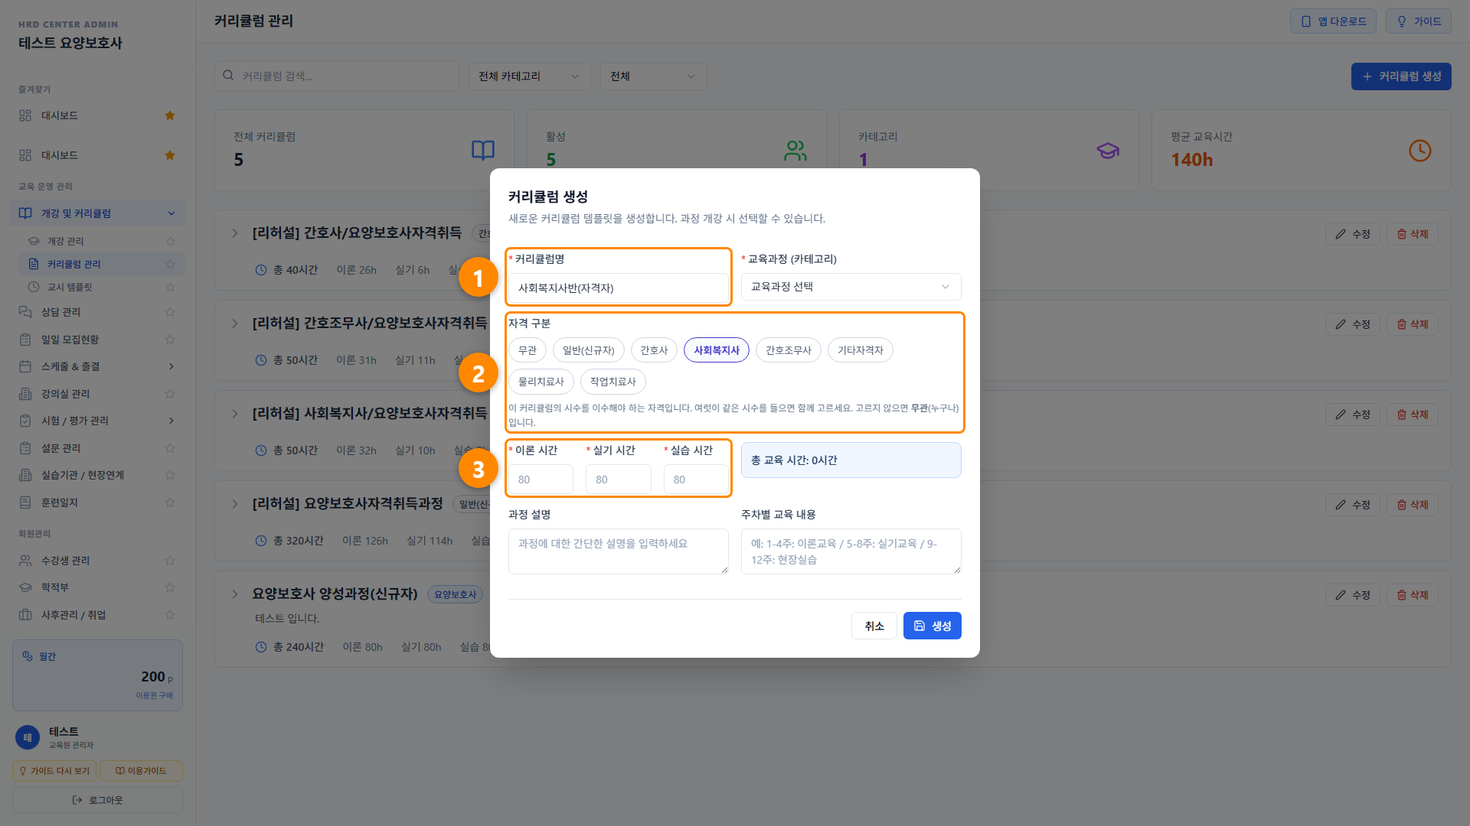Click the 이론 시간 input field
Viewport: 1470px width, 826px height.
click(x=541, y=480)
